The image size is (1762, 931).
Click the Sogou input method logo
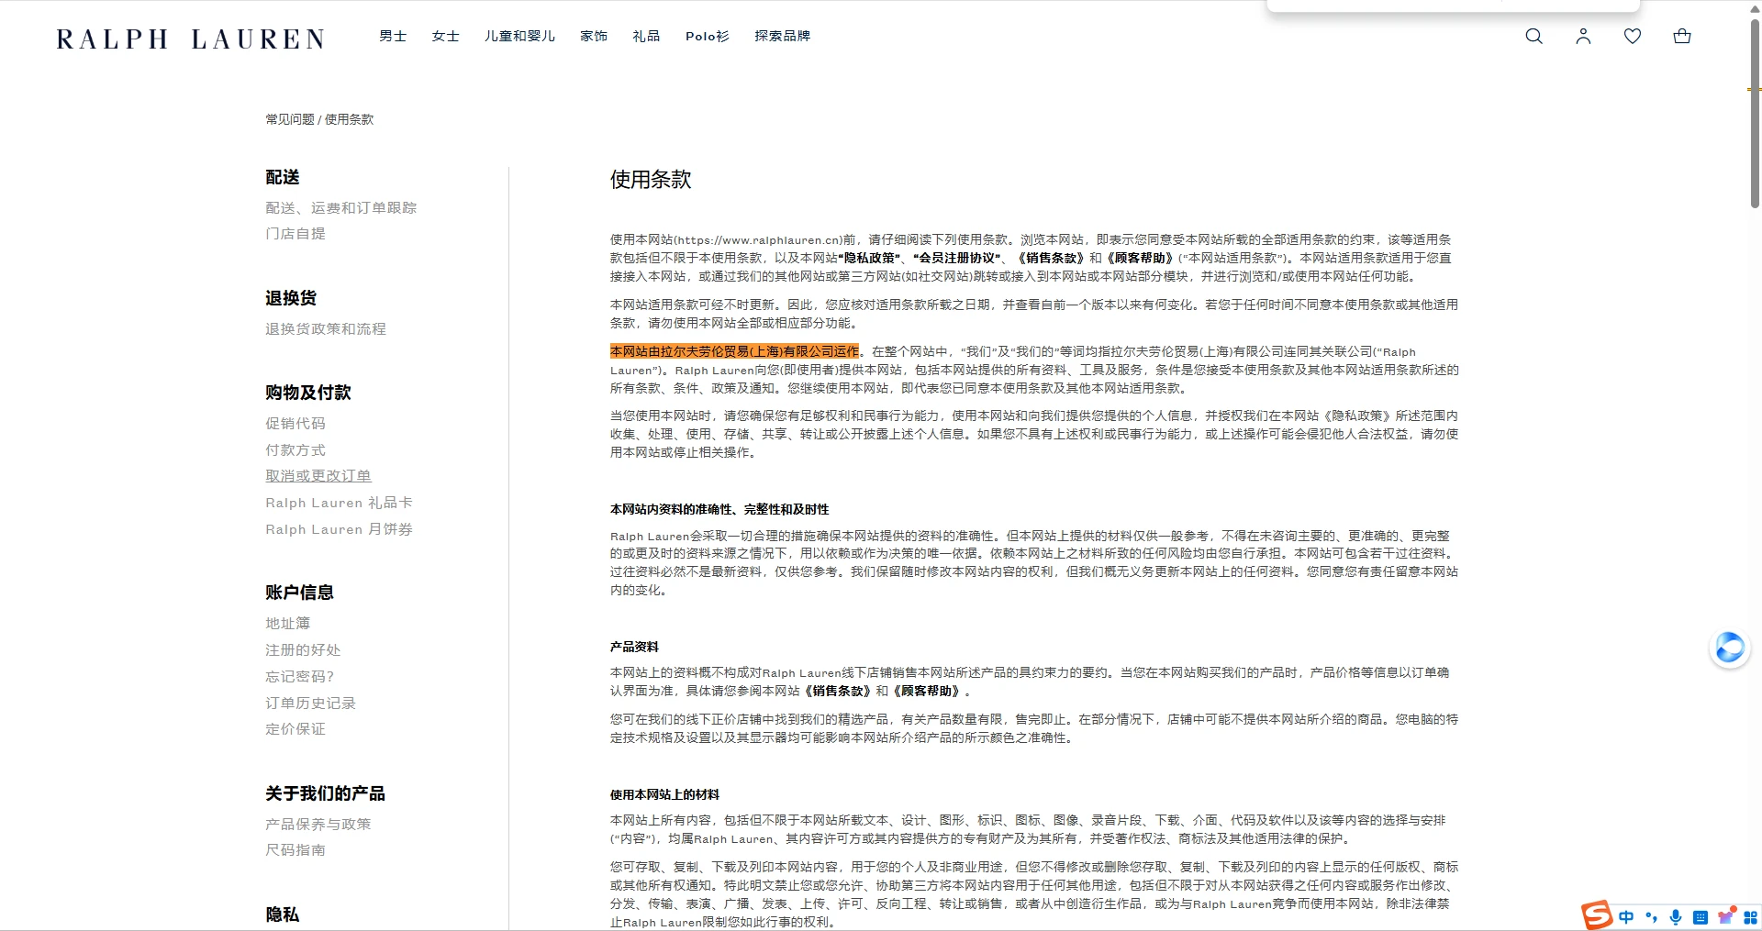point(1596,915)
